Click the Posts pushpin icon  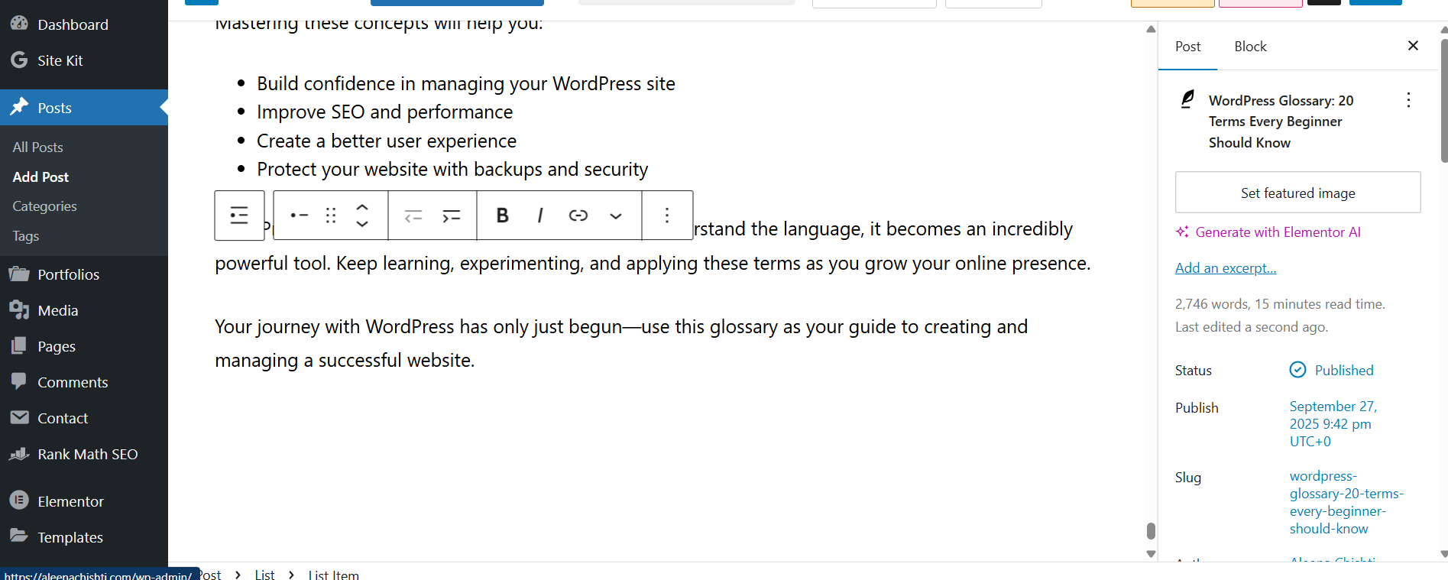coord(19,107)
